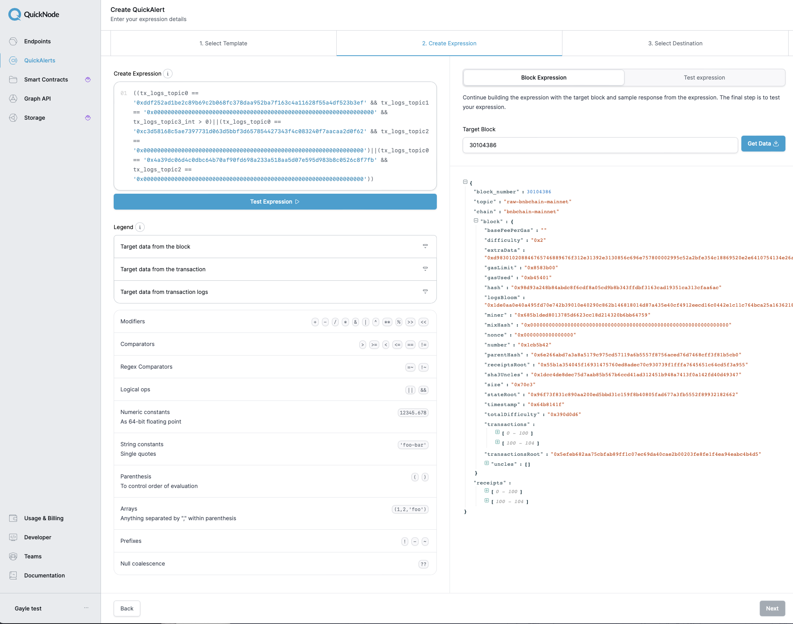Open Endpoints in sidebar
This screenshot has height=624, width=793.
pyautogui.click(x=37, y=41)
